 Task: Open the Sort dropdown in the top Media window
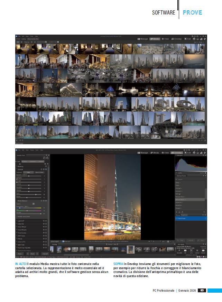tap(195, 42)
